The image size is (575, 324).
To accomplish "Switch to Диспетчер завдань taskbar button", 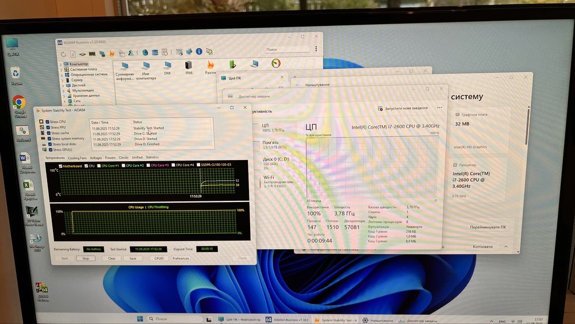I will [418, 321].
